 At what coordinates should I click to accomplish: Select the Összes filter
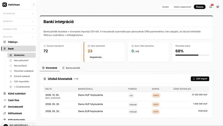pos(200,7)
